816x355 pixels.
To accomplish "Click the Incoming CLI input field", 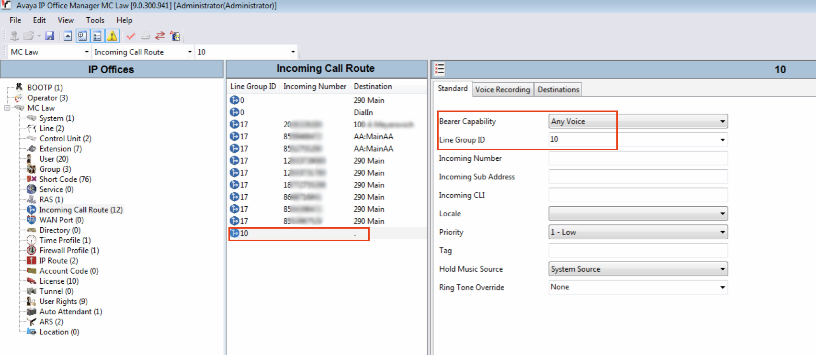I will (x=638, y=195).
